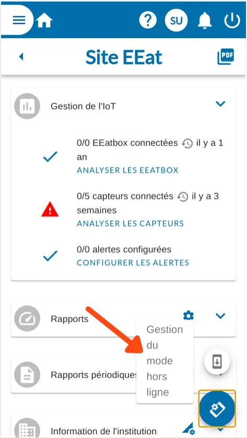The image size is (247, 438).
Task: Open the SU user profile avatar
Action: (176, 20)
